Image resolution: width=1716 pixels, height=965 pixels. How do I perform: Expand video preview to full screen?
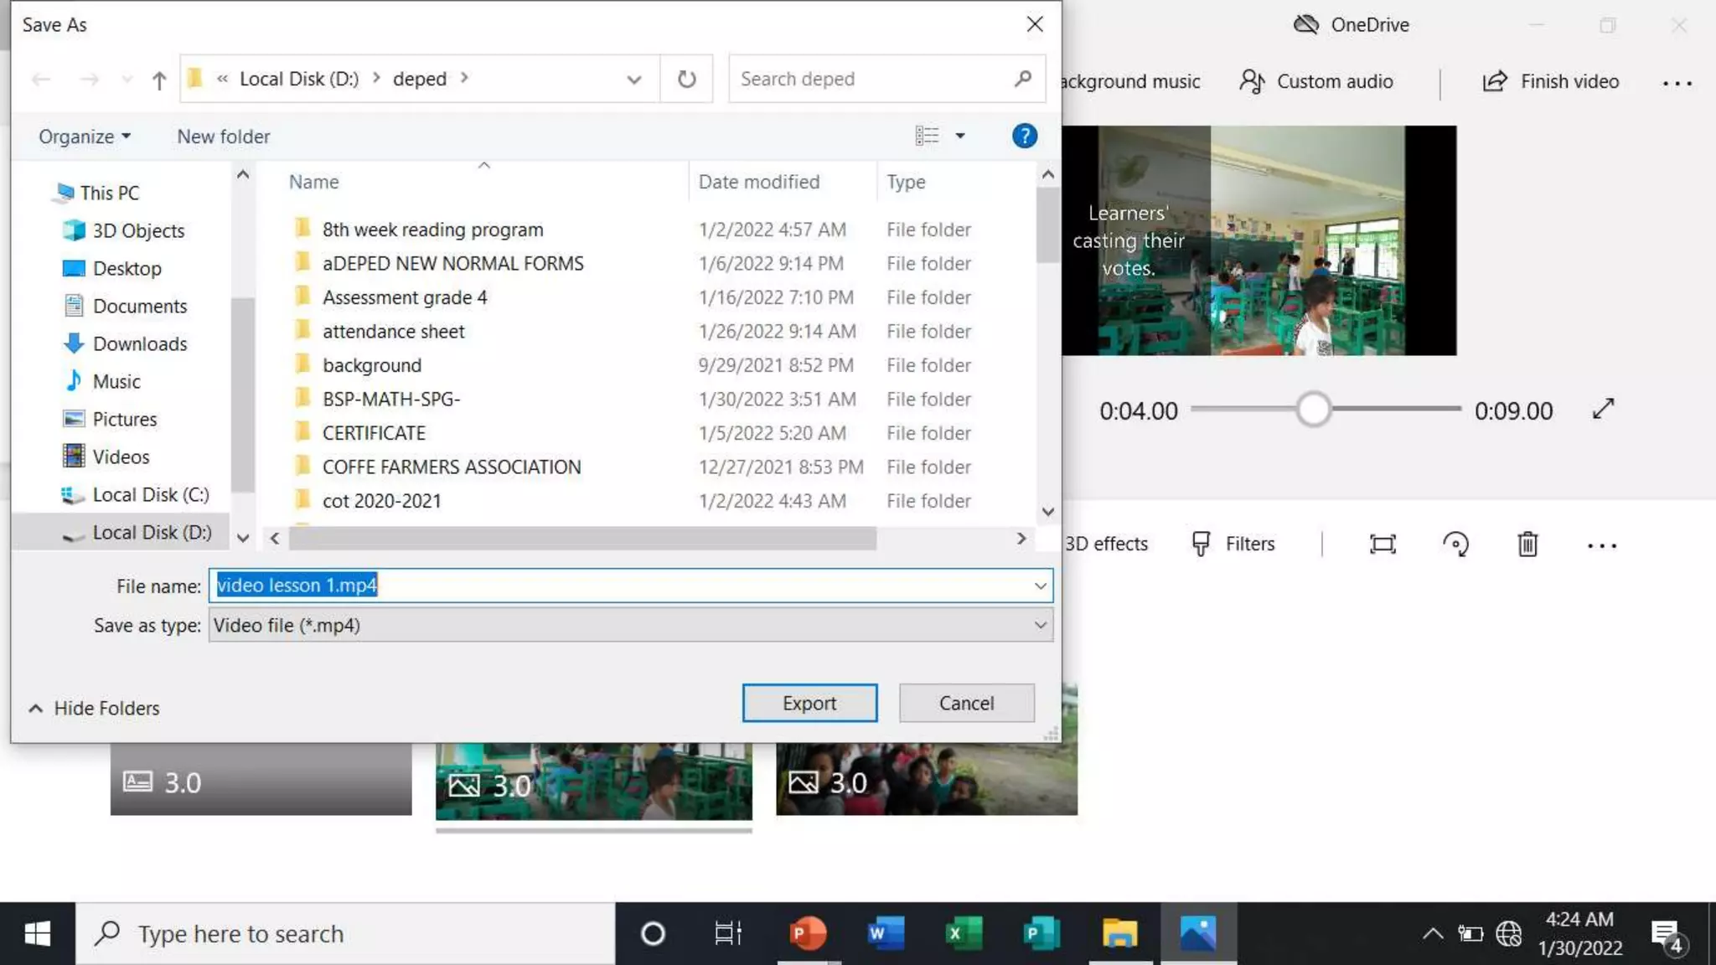[1603, 410]
